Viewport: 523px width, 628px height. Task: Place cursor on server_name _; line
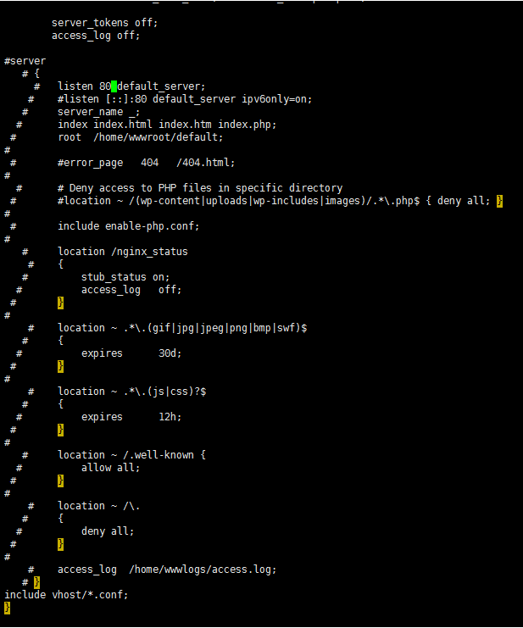[98, 112]
